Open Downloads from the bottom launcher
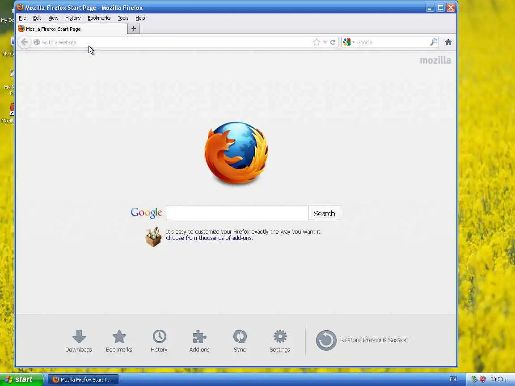 79,341
